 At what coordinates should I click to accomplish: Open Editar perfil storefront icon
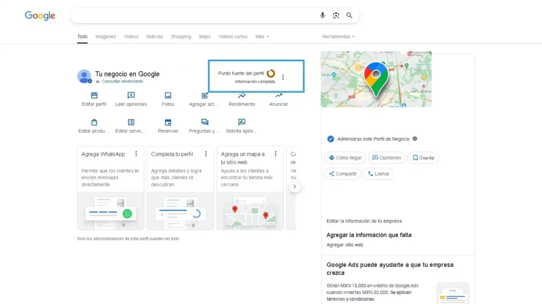(x=94, y=95)
